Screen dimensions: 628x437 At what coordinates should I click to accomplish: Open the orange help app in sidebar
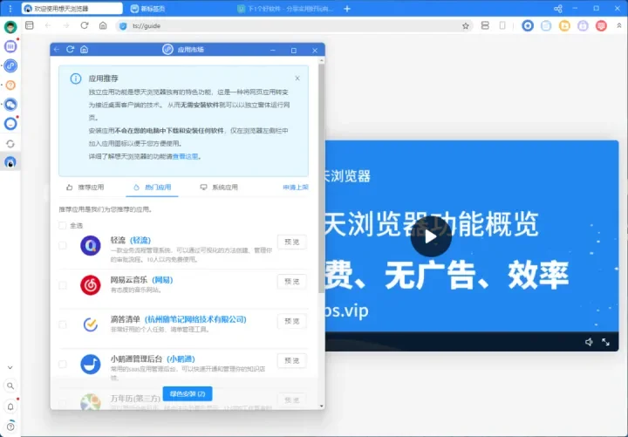point(10,85)
